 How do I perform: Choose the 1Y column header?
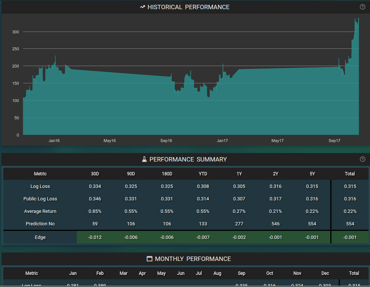click(x=239, y=174)
